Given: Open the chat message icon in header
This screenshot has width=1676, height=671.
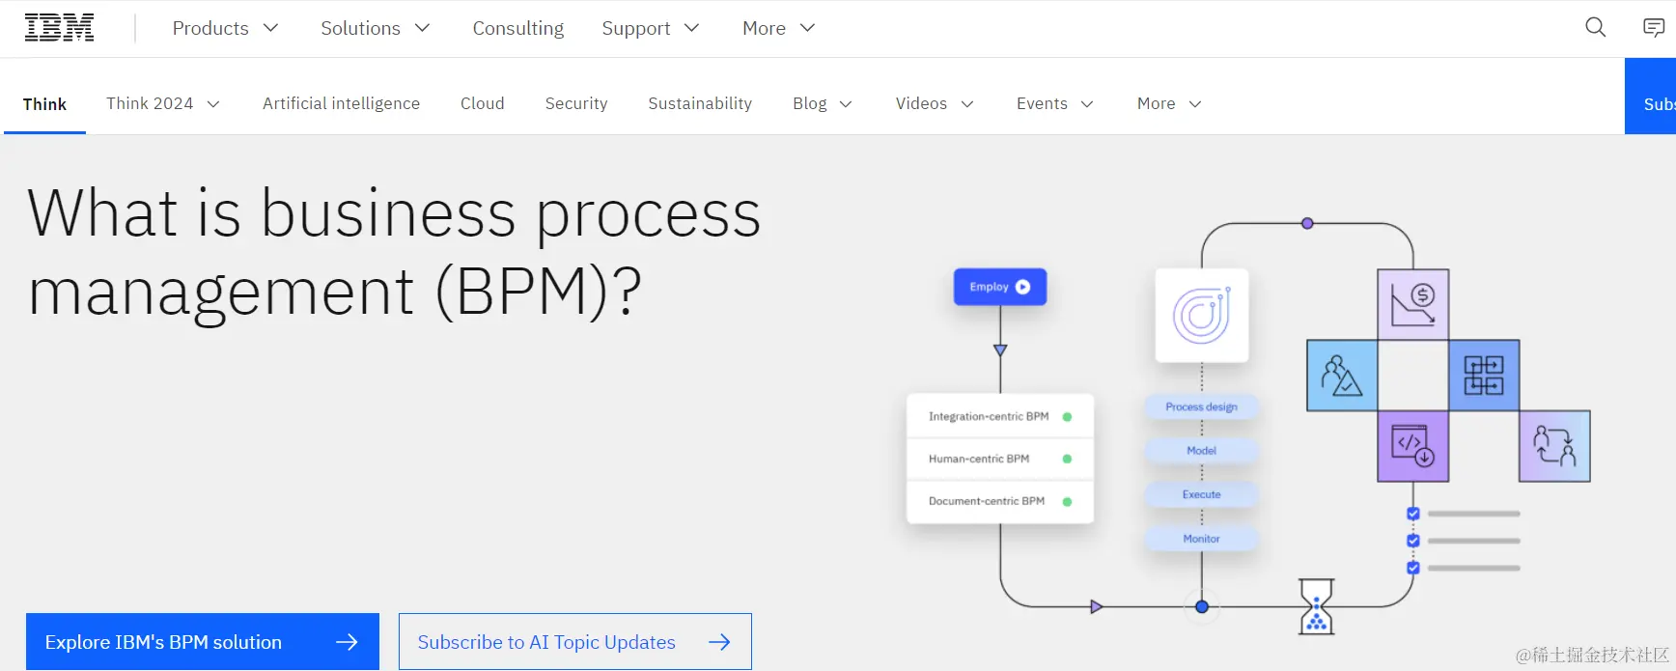Looking at the screenshot, I should coord(1654,27).
